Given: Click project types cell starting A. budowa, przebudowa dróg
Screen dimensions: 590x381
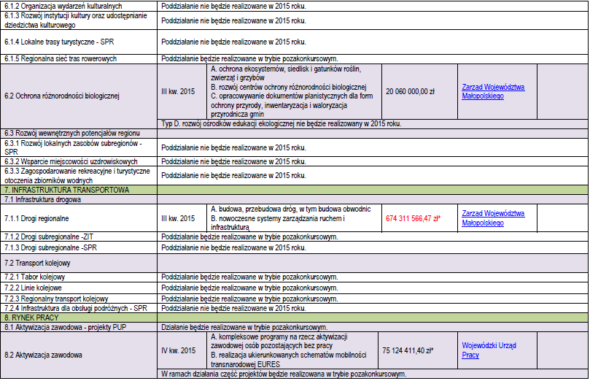Looking at the screenshot, I should (294, 218).
